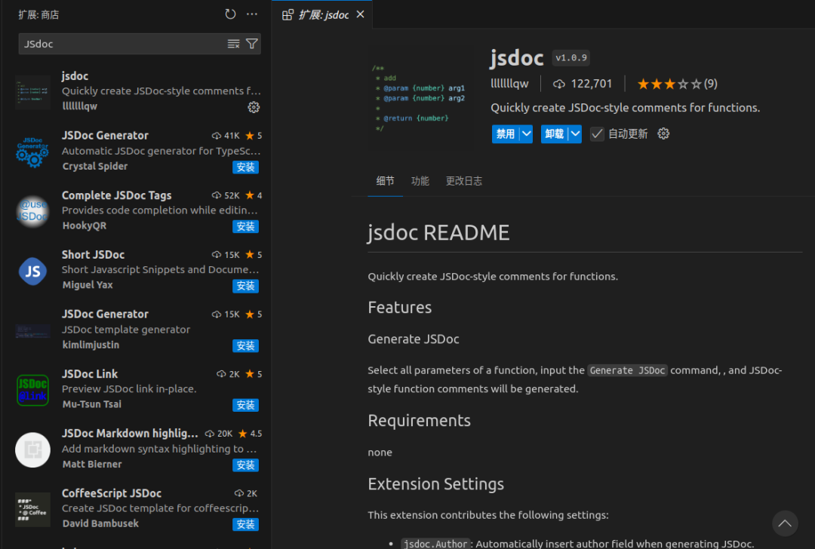The height and width of the screenshot is (549, 815).
Task: Click the Requirements heading
Action: click(419, 420)
